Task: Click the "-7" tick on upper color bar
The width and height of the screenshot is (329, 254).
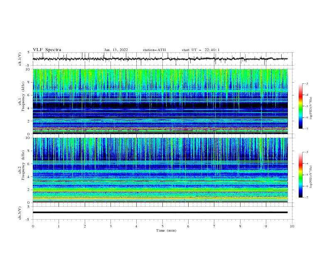Action: click(306, 129)
